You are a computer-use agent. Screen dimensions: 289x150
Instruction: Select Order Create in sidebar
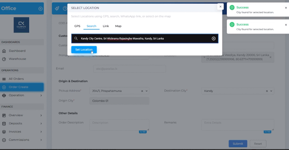click(18, 87)
